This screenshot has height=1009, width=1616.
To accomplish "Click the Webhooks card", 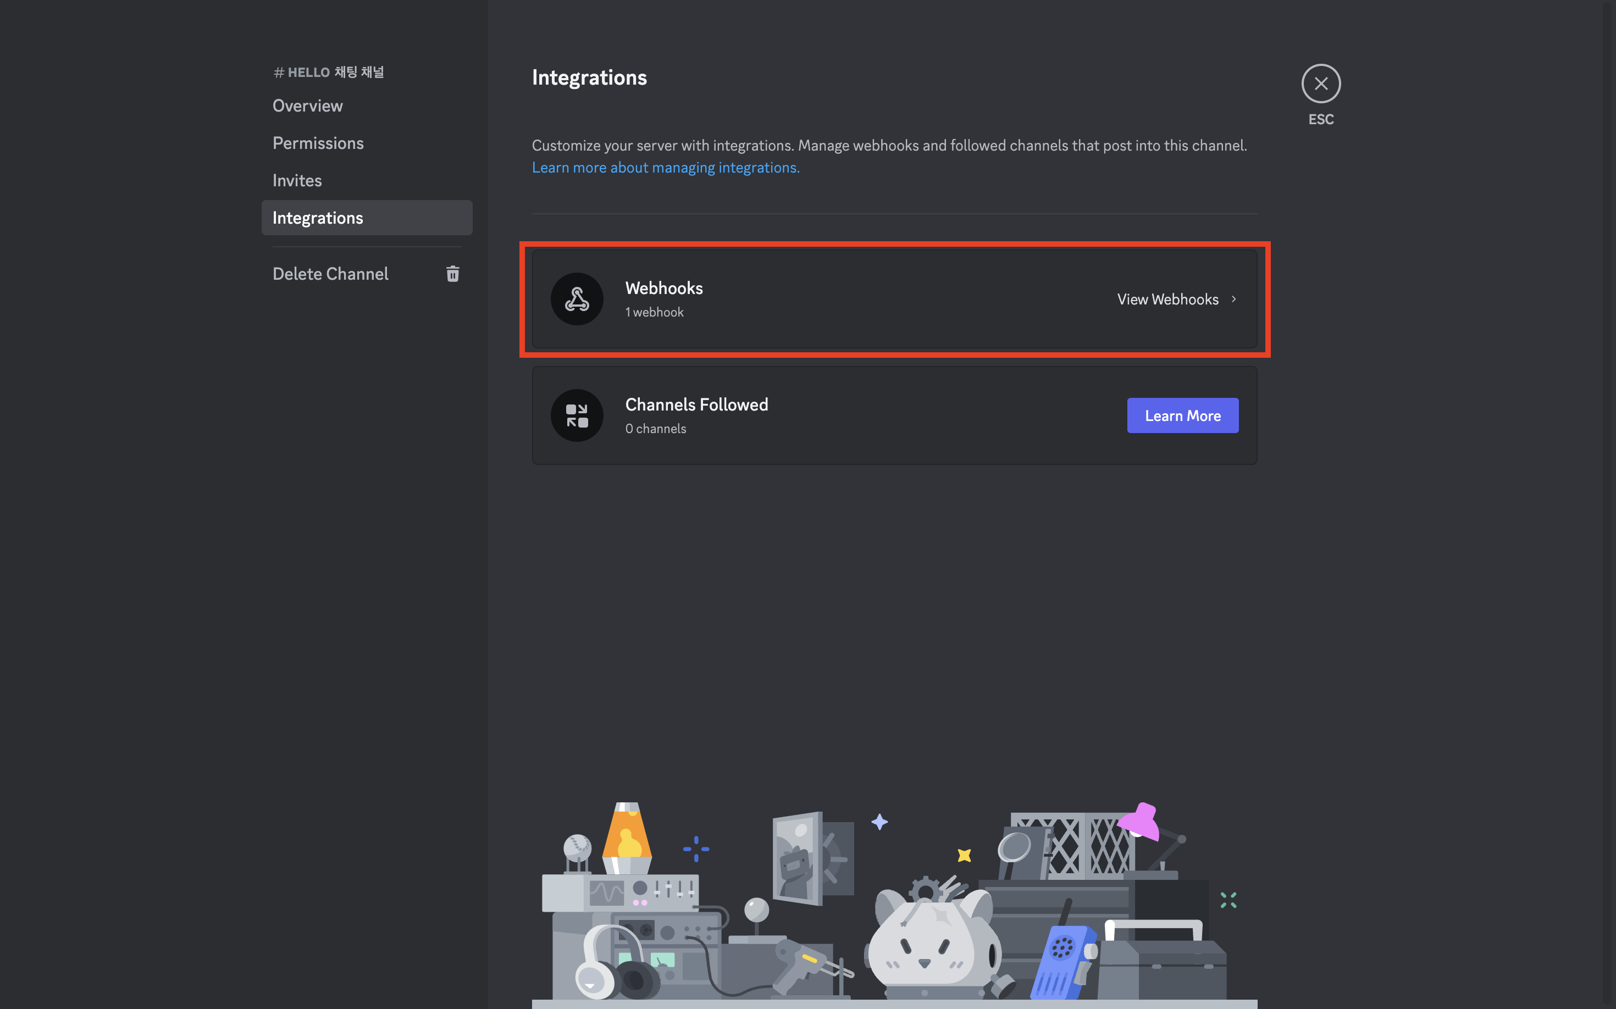I will pos(894,299).
